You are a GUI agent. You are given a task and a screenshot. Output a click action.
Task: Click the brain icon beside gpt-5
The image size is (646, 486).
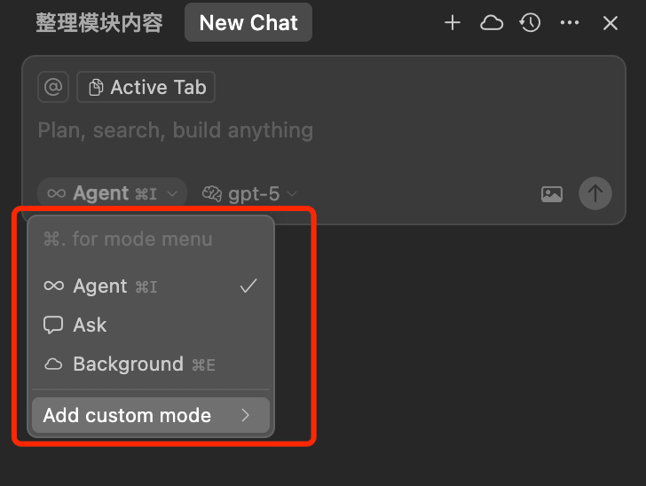[212, 193]
